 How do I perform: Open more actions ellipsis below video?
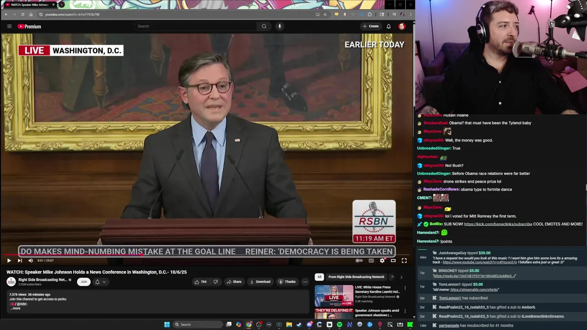pos(305,281)
